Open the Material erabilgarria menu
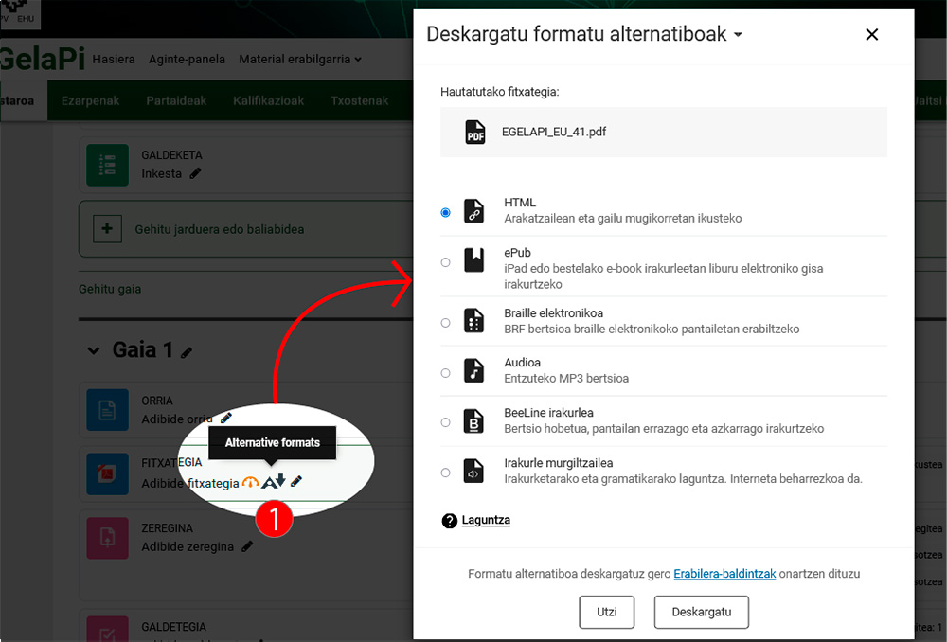The height and width of the screenshot is (642, 947). pyautogui.click(x=297, y=59)
